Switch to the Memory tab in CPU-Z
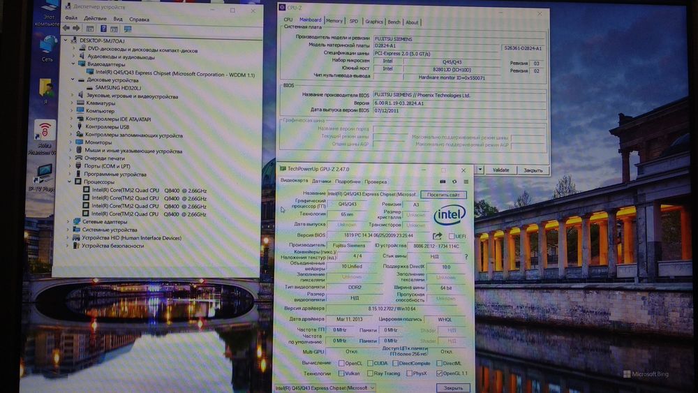Screen dimensions: 698x393 click(334, 21)
